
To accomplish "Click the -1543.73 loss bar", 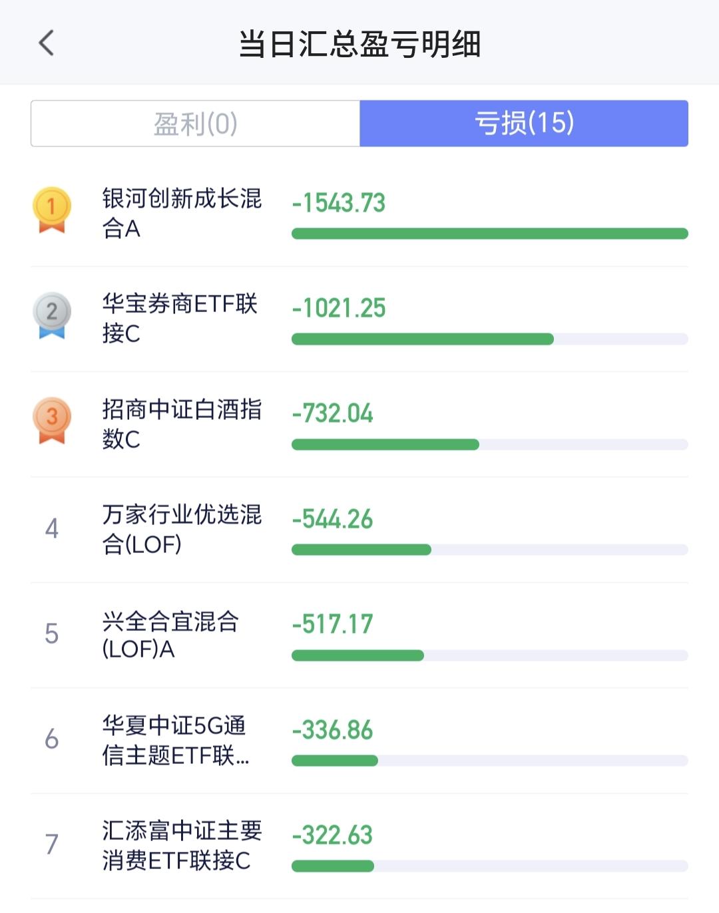I will tap(489, 234).
